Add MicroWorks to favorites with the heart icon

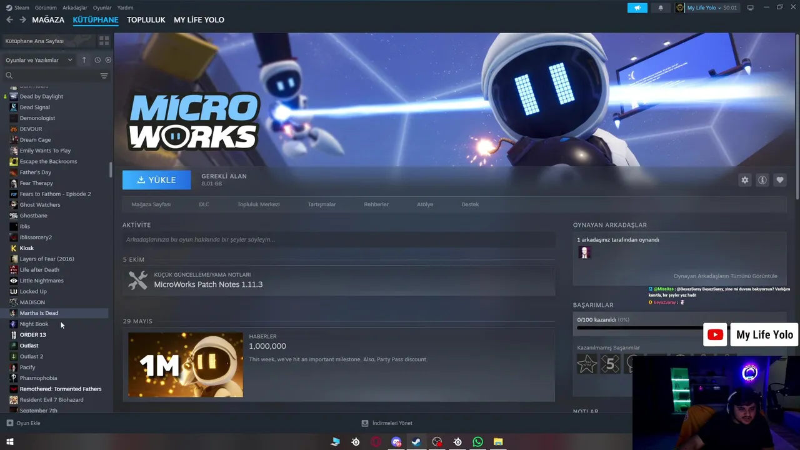click(x=779, y=180)
